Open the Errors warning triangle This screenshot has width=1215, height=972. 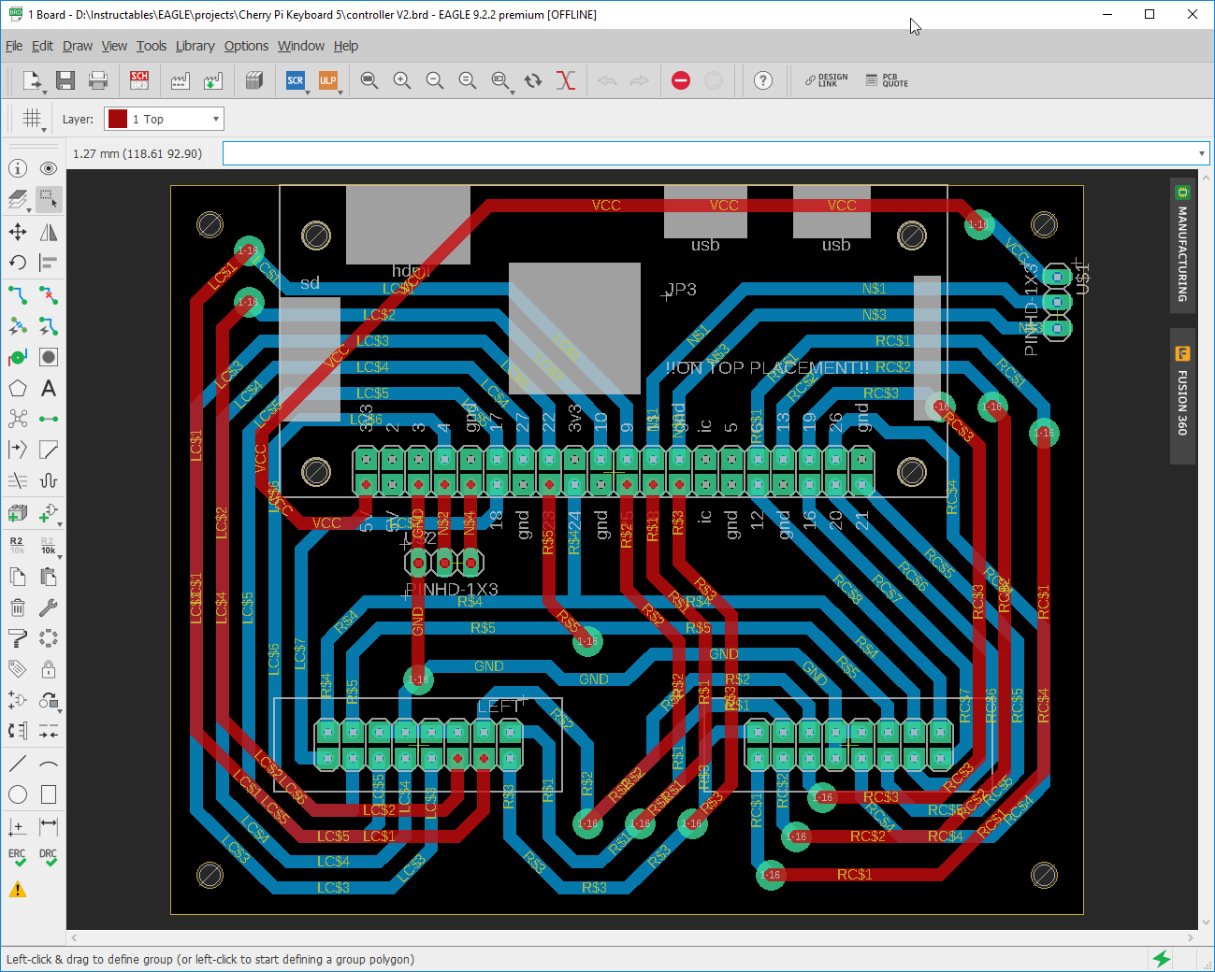18,890
